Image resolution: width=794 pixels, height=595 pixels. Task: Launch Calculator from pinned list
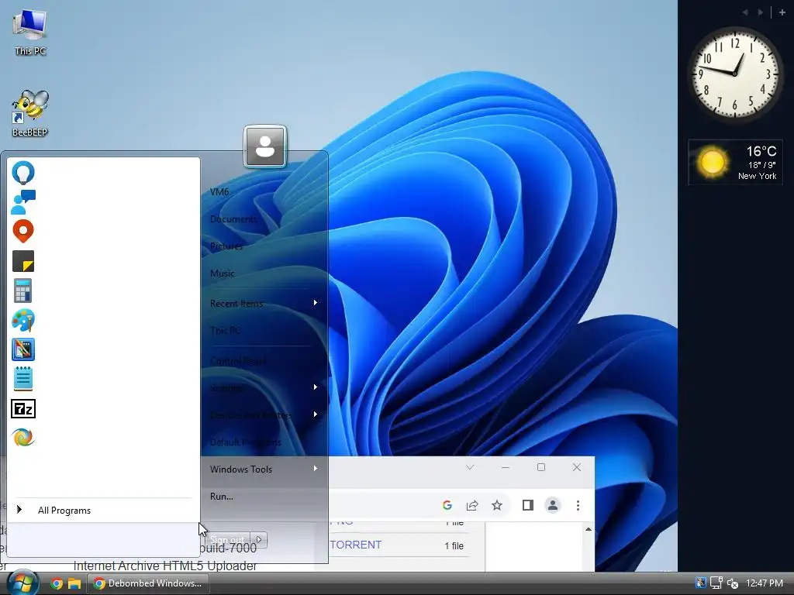click(x=22, y=291)
